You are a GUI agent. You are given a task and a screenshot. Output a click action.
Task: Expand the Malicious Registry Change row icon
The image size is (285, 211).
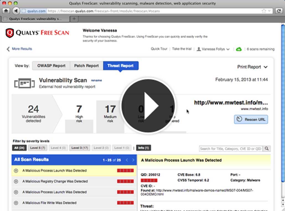(16, 181)
